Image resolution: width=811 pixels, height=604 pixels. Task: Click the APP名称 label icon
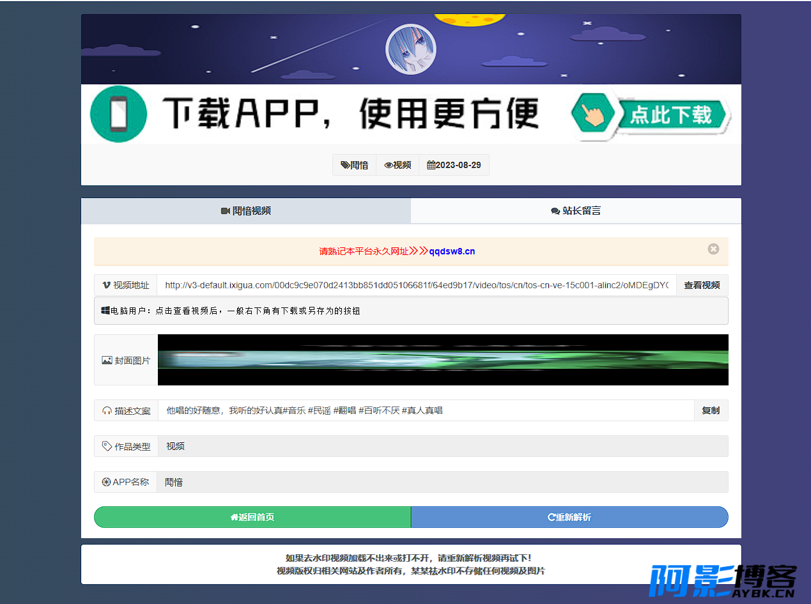tap(106, 482)
